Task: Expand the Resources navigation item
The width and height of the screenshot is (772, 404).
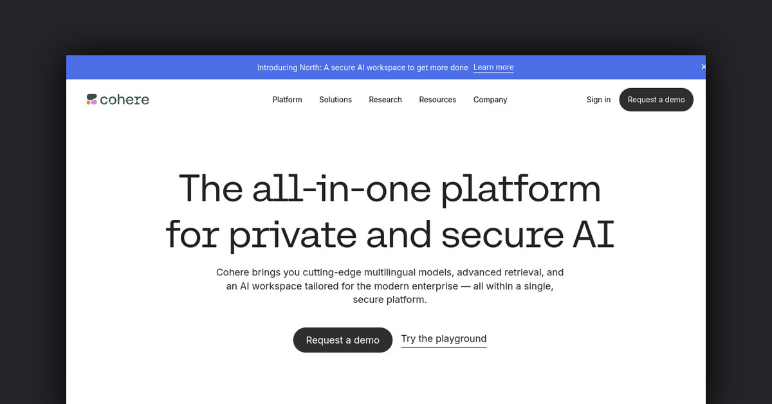Action: (x=437, y=100)
